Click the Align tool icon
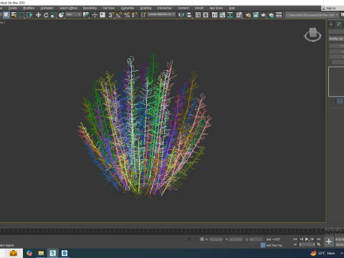 click(x=188, y=15)
